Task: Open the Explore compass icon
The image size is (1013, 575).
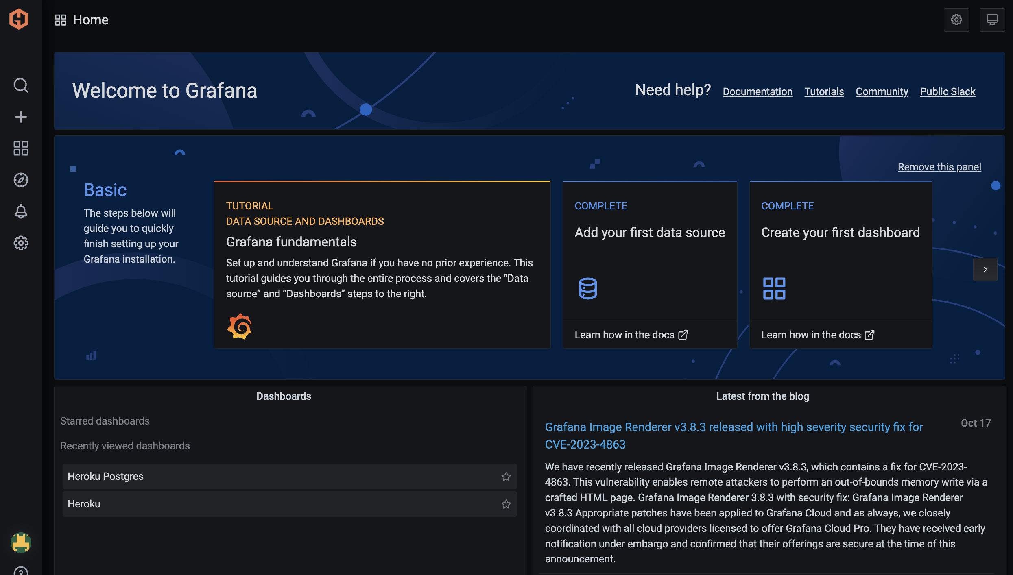Action: (x=21, y=180)
